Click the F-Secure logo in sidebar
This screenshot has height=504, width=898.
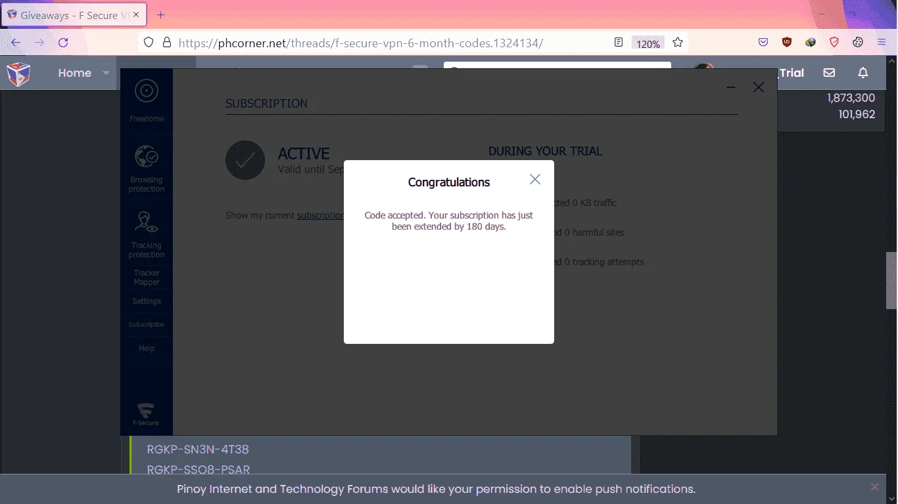click(x=146, y=414)
